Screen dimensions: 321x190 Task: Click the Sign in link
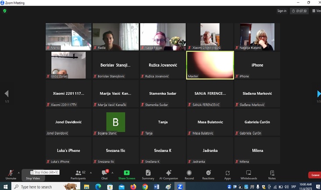pos(282,11)
